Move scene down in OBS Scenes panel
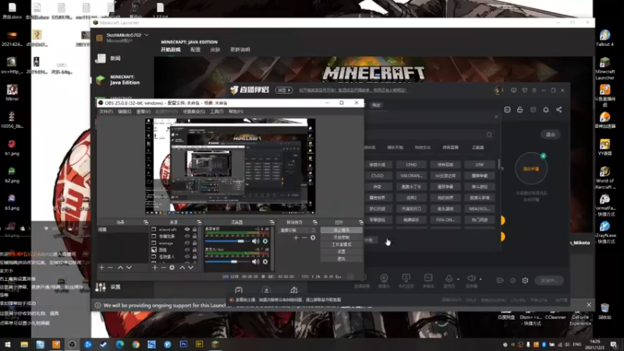The image size is (624, 351). pyautogui.click(x=129, y=268)
